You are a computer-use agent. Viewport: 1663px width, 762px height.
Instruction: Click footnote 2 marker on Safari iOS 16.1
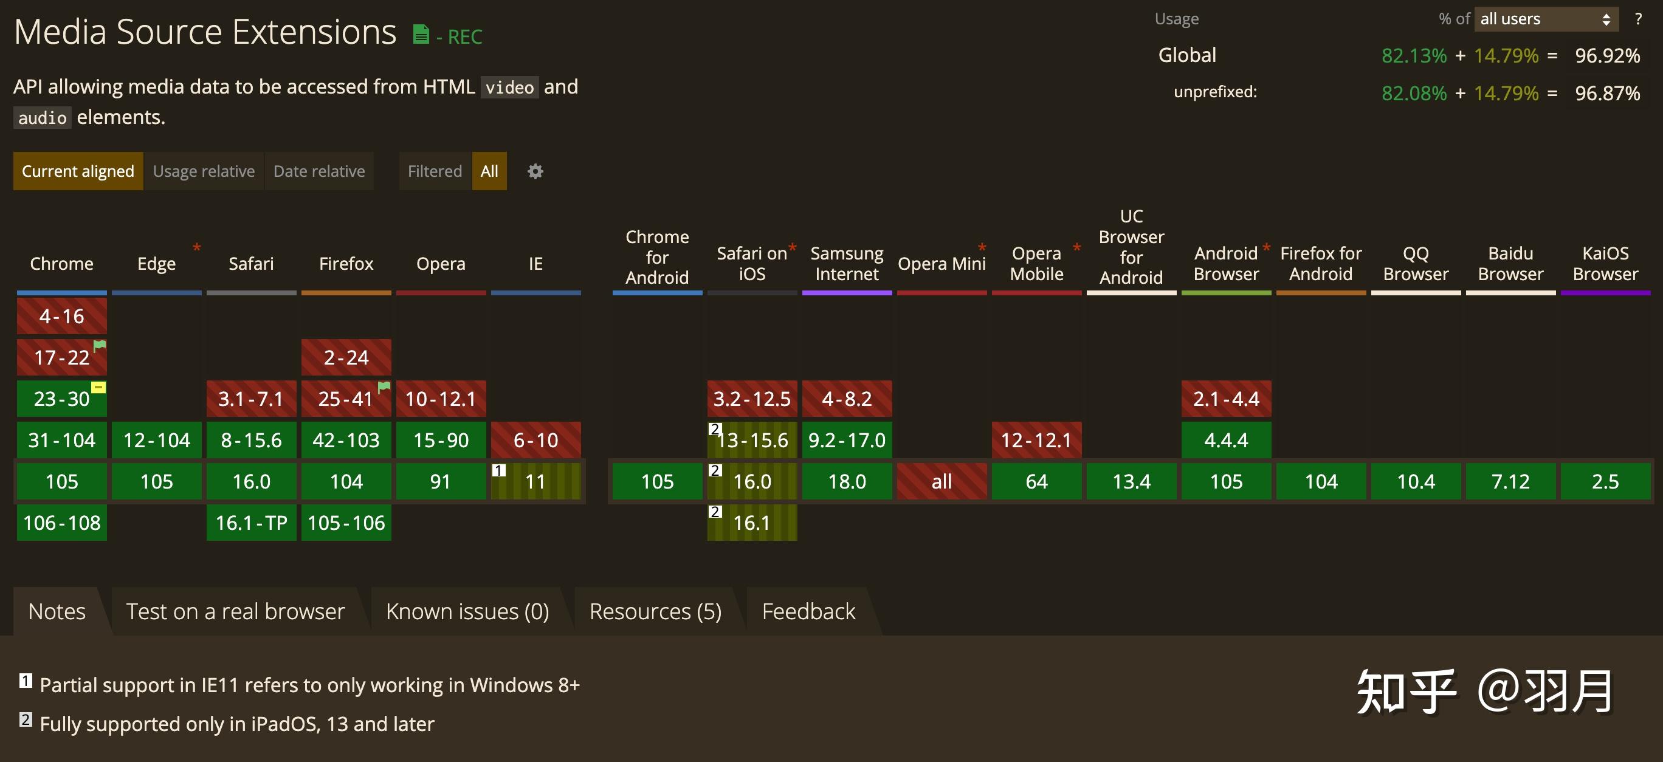[715, 512]
